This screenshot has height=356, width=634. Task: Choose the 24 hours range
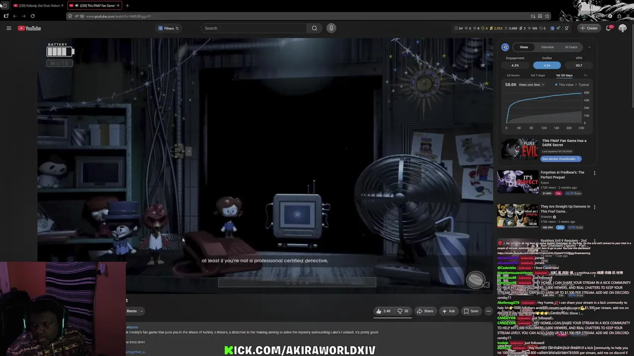[x=513, y=75]
